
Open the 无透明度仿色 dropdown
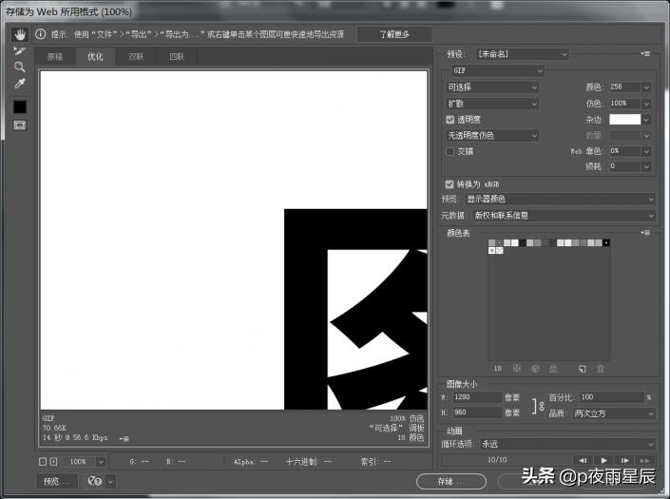pos(492,135)
